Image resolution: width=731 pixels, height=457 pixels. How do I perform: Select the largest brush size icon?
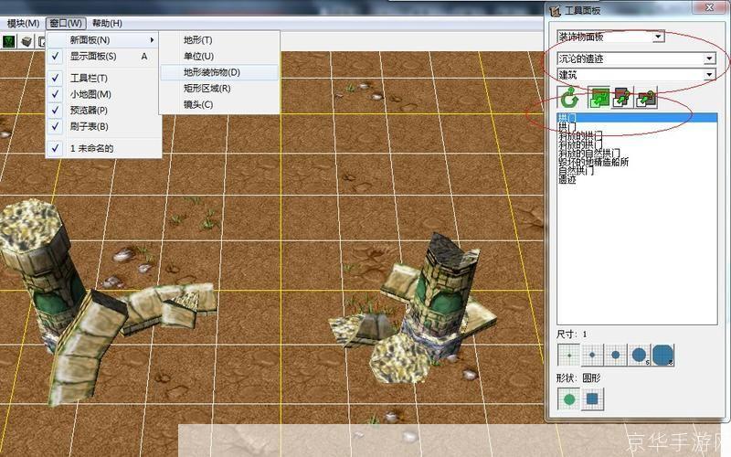(663, 356)
